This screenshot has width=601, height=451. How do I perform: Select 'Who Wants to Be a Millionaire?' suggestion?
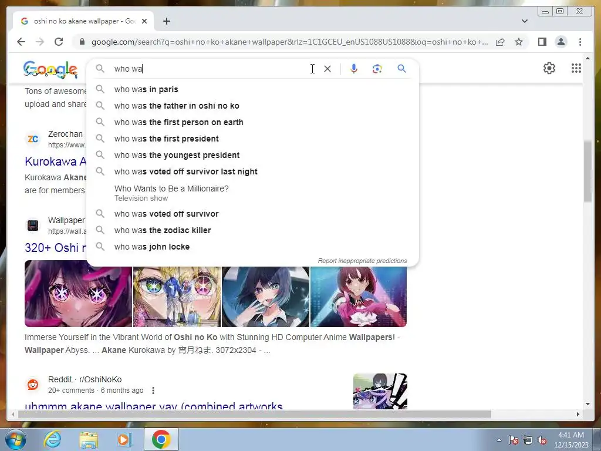coord(252,193)
